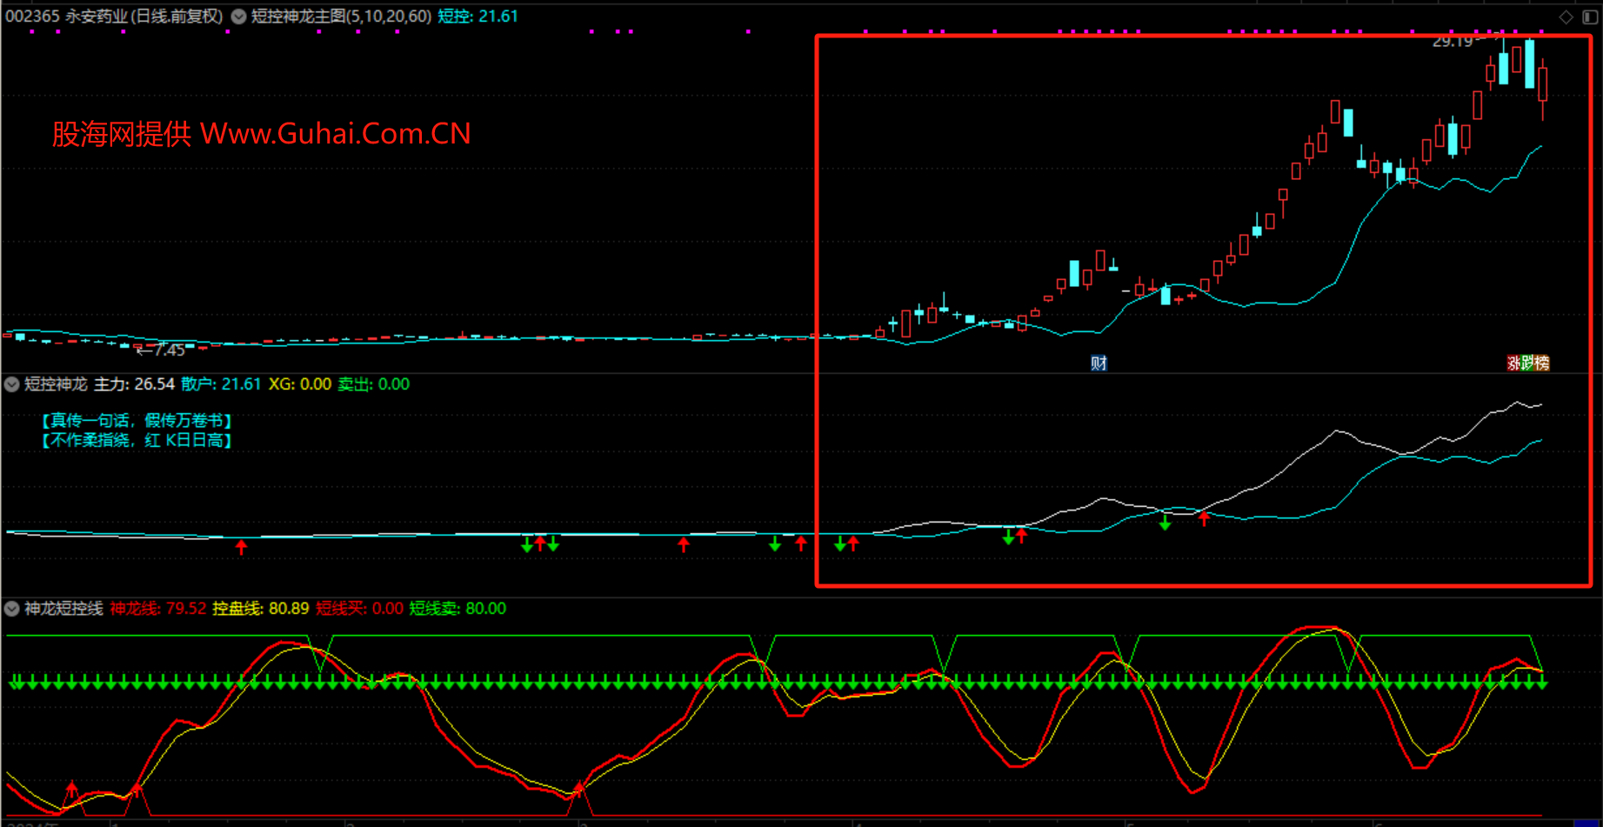
Task: Open the 涨跌榜 marker on price chart
Action: (x=1528, y=363)
